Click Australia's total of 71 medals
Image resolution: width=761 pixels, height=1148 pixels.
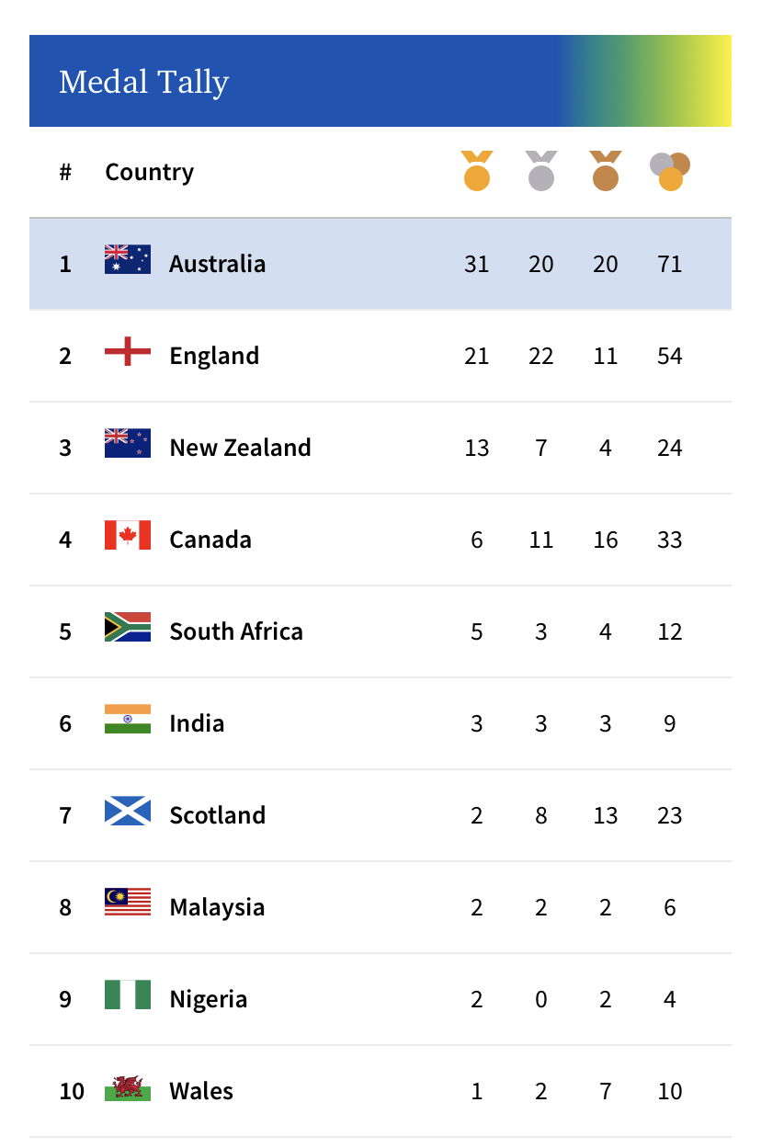(670, 264)
